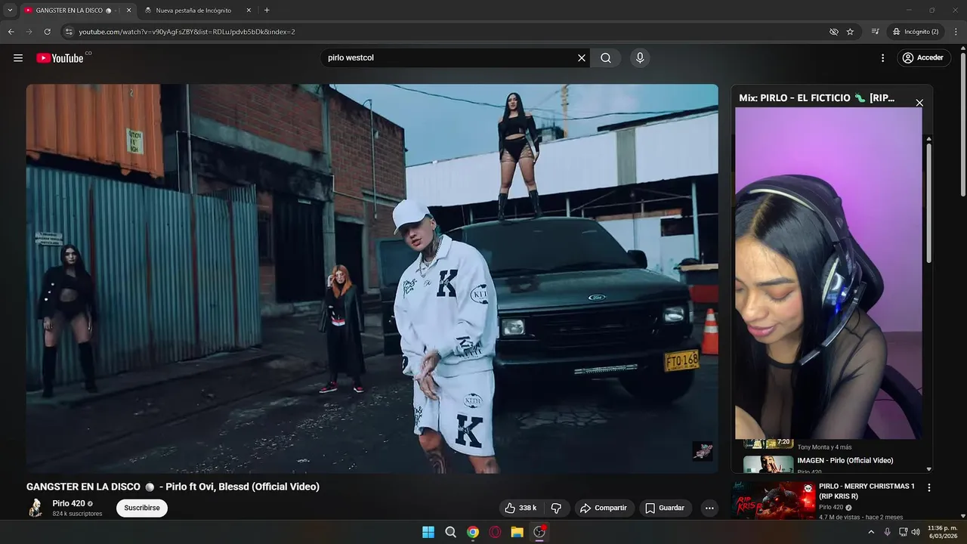Click the network tray icon
The image size is (967, 544).
(x=903, y=532)
